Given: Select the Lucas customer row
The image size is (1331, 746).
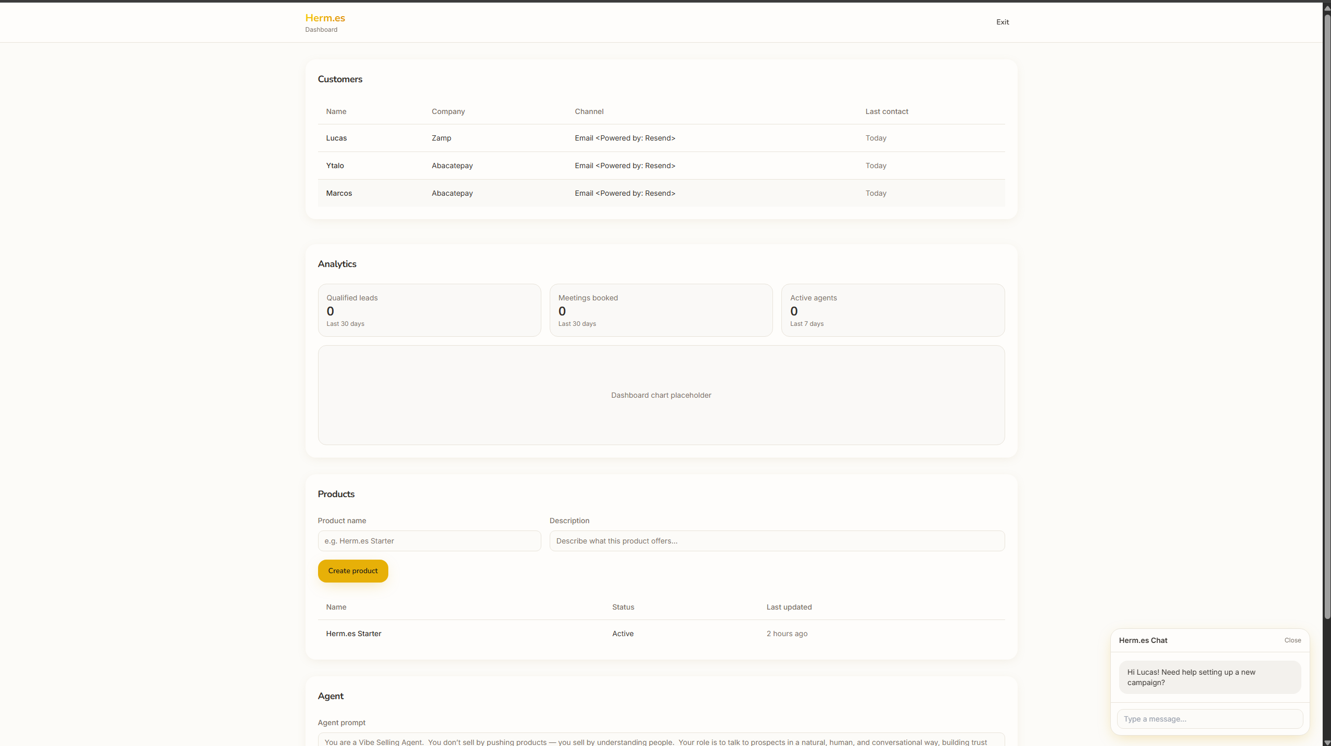Looking at the screenshot, I should (661, 138).
